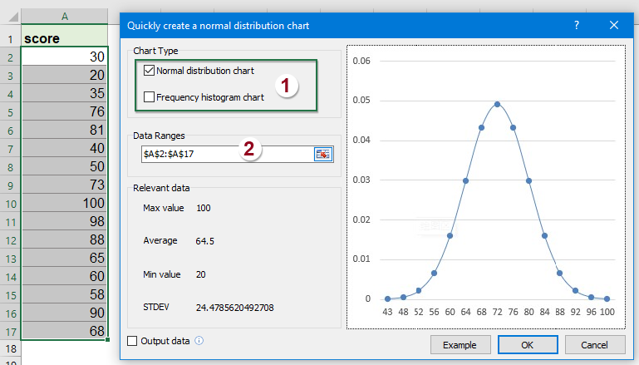Click cell with value 76

(x=65, y=111)
